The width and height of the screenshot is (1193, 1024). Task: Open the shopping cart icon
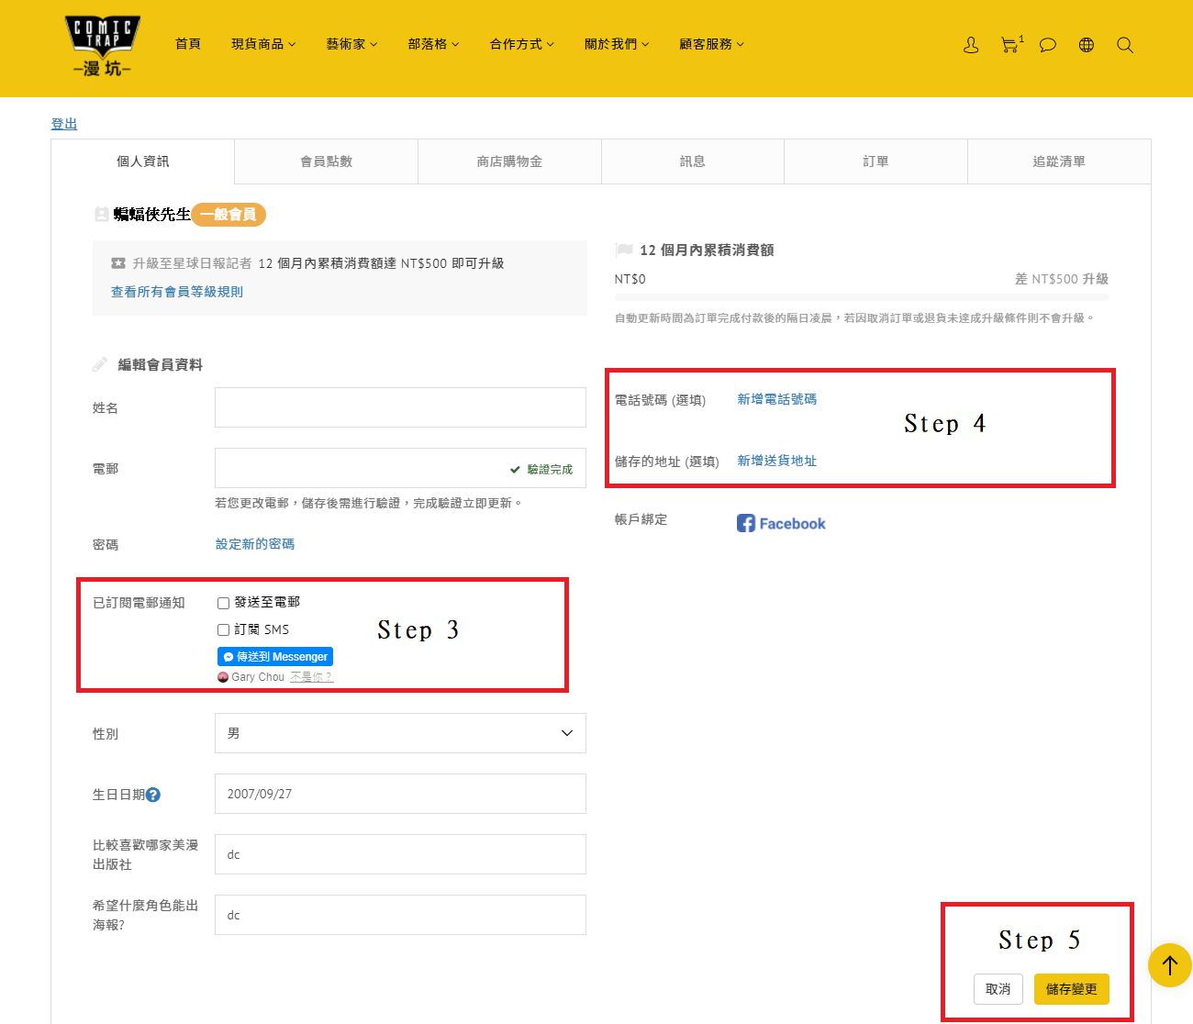[1009, 45]
